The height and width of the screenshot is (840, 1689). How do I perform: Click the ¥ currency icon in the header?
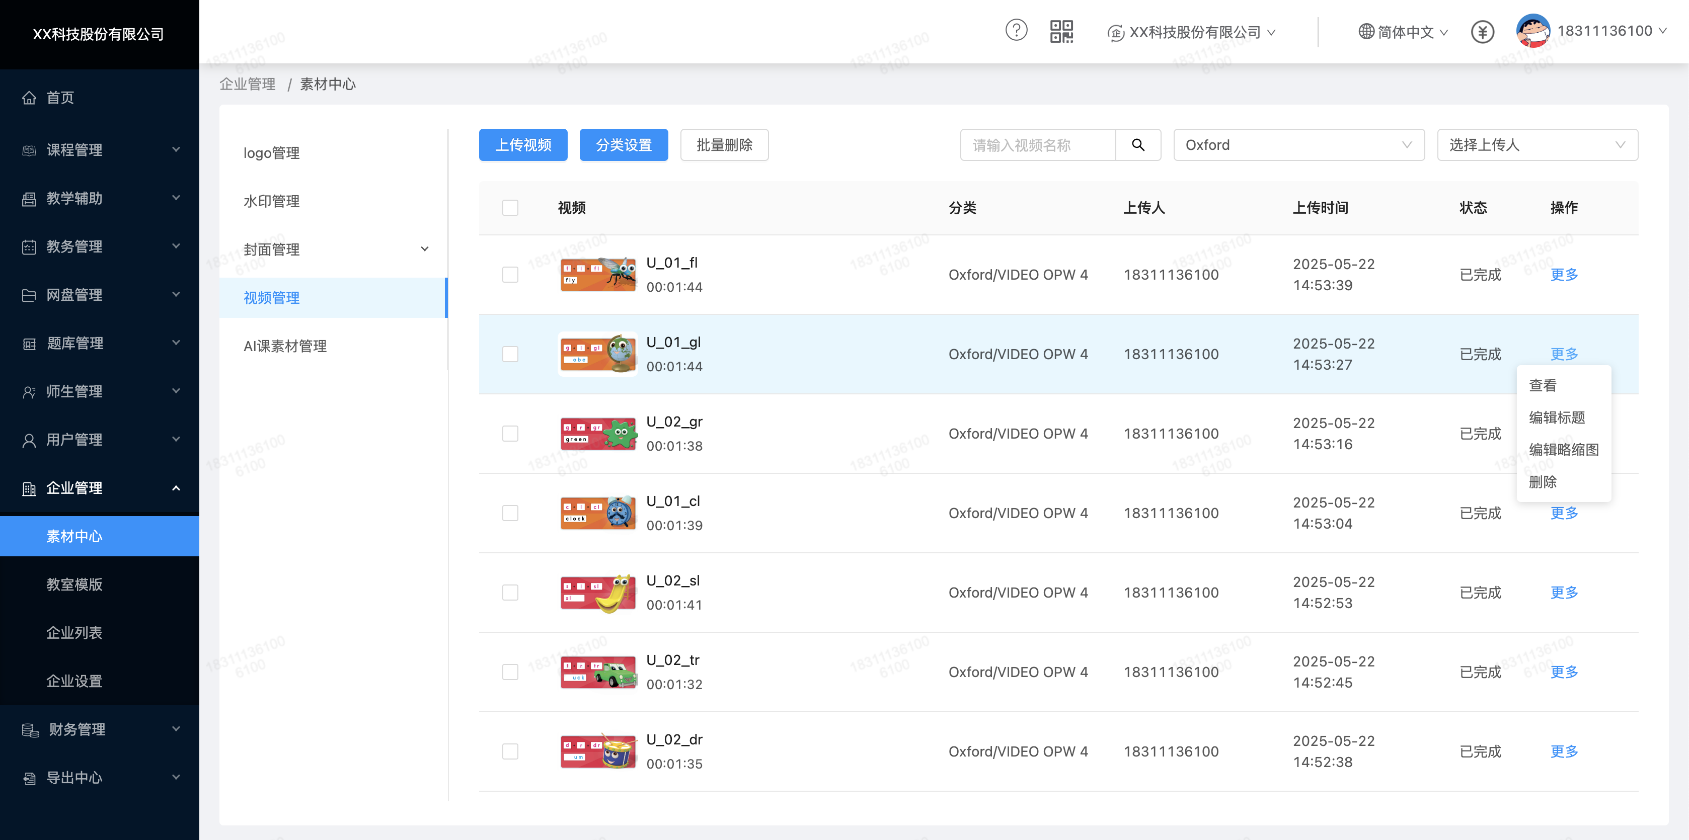click(1483, 31)
